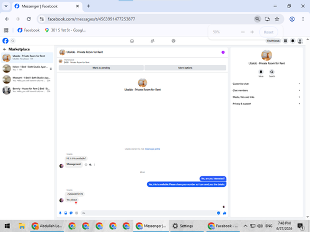Screen dimensions: 310x232
Task: Open the Chrome three-dot menu
Action: (303, 19)
